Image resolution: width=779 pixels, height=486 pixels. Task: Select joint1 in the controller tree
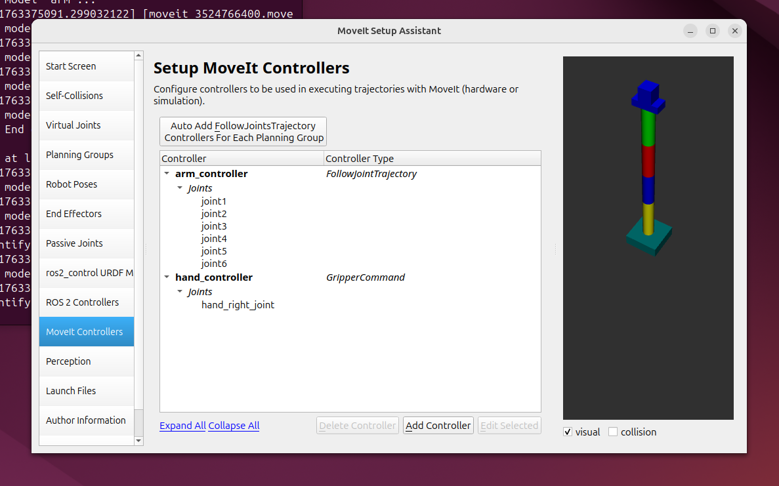click(214, 201)
